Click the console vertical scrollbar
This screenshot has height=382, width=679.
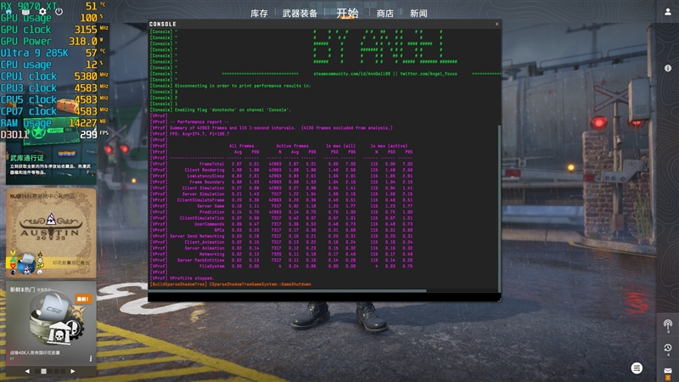[499, 208]
